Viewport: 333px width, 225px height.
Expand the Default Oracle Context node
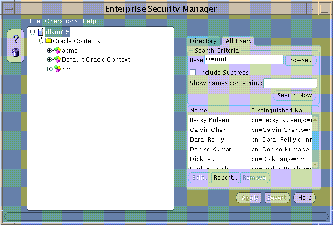click(x=49, y=59)
